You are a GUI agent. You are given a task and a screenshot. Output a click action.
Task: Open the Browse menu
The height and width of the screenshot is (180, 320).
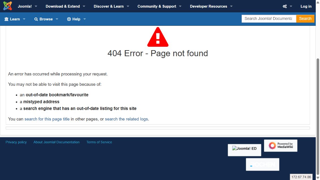click(x=46, y=19)
